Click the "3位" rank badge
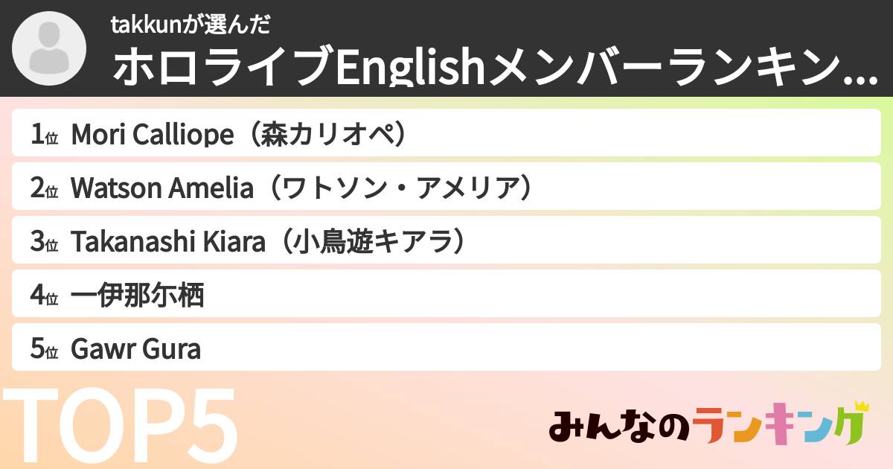 [x=44, y=242]
